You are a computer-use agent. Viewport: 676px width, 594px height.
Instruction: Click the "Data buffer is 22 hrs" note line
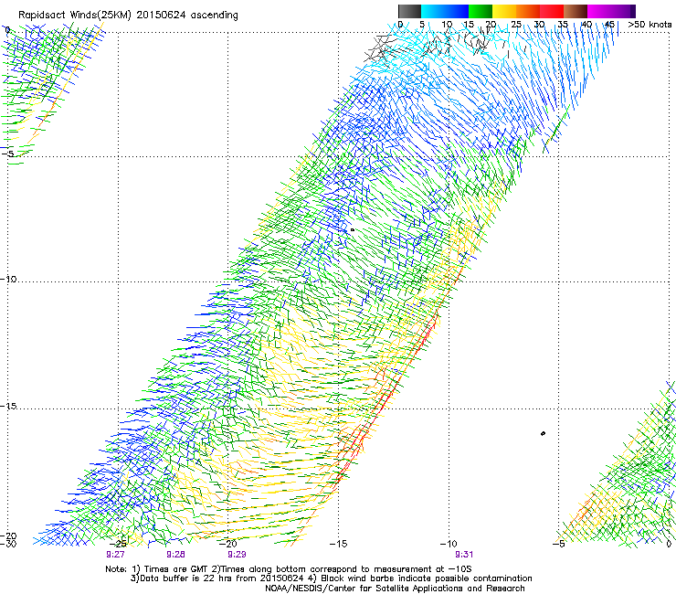tap(331, 578)
